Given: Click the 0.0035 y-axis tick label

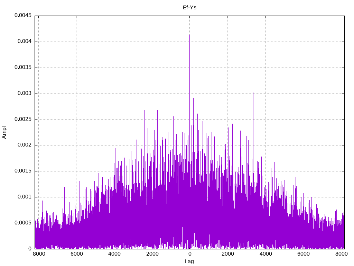Looking at the screenshot, I should click(x=23, y=68).
